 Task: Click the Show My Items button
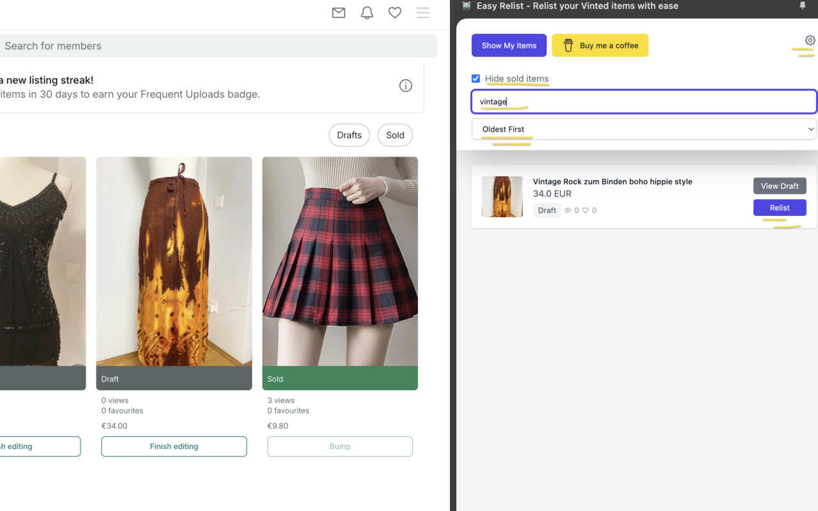point(509,45)
